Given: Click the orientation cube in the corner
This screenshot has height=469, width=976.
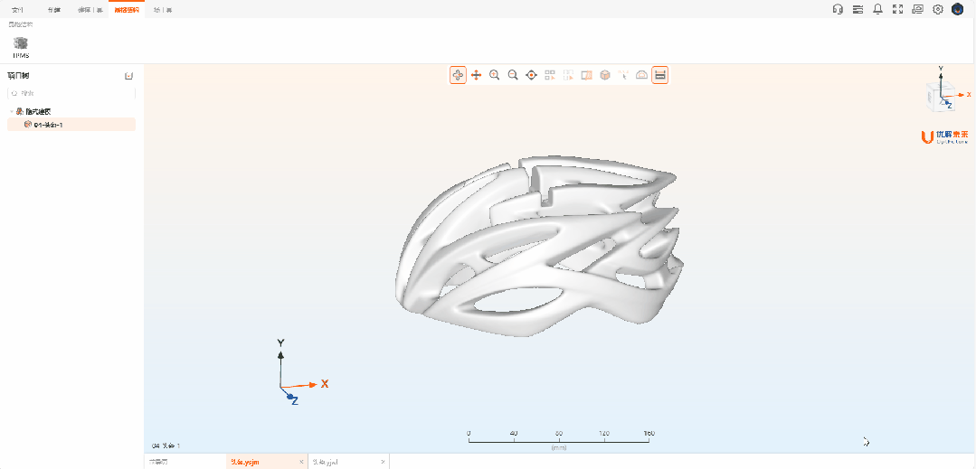Looking at the screenshot, I should (x=939, y=97).
